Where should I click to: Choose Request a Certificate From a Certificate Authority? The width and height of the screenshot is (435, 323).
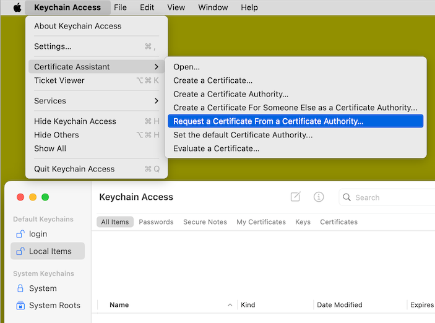[x=269, y=121]
